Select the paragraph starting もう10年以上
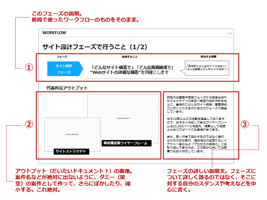This screenshot has height=200, width=267. [x=197, y=124]
